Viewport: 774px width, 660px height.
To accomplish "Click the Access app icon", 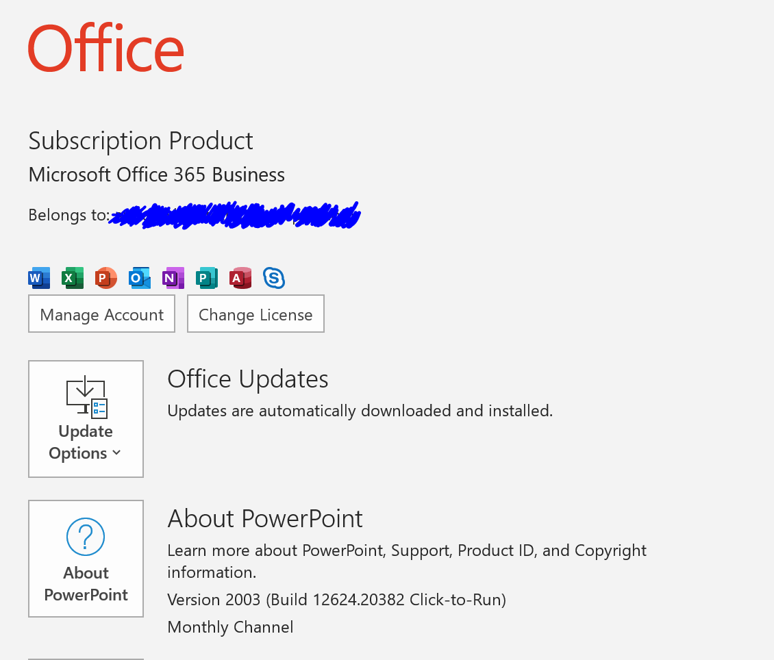I will coord(240,278).
